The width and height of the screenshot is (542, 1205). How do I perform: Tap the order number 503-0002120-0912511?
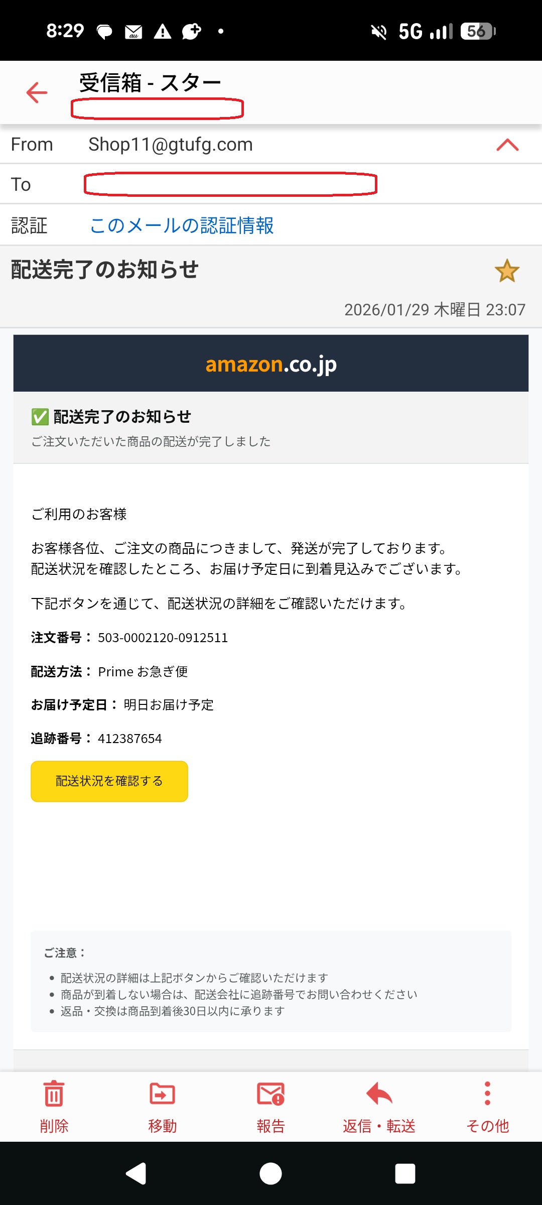click(x=163, y=638)
